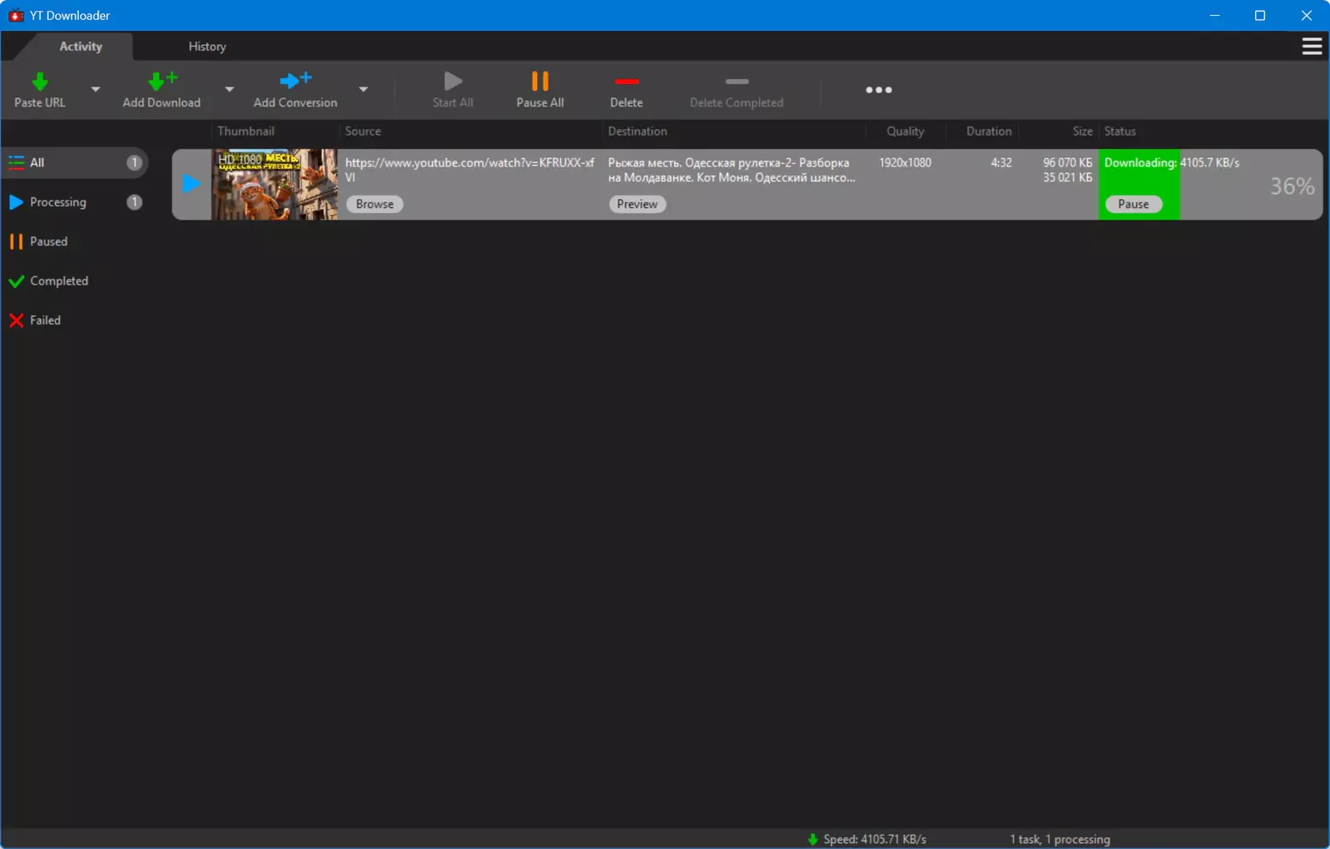
Task: Expand the Add Download dropdown arrow
Action: tap(230, 89)
